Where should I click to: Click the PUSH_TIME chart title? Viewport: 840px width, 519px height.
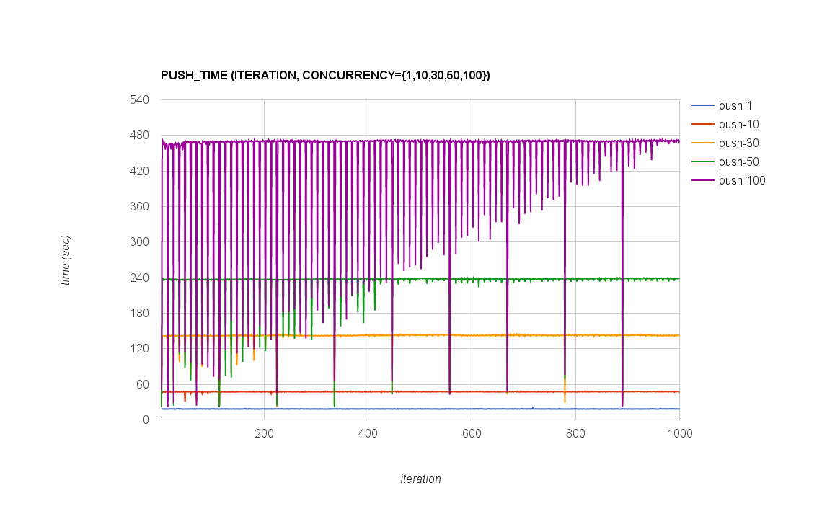click(325, 75)
